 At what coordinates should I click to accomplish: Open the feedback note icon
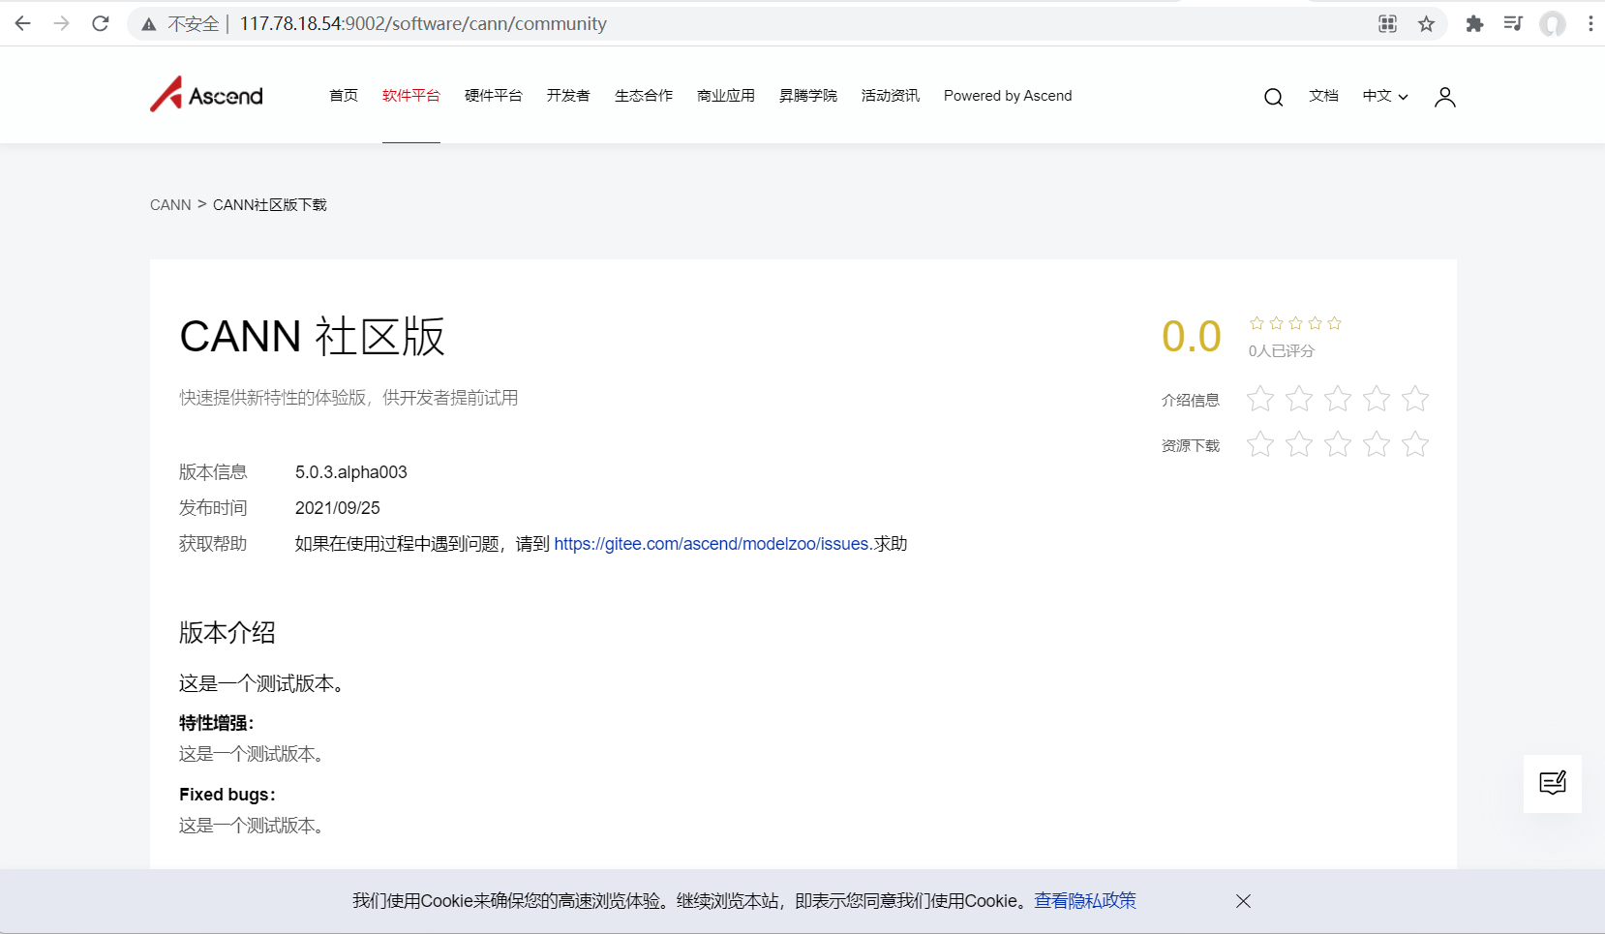click(1552, 783)
